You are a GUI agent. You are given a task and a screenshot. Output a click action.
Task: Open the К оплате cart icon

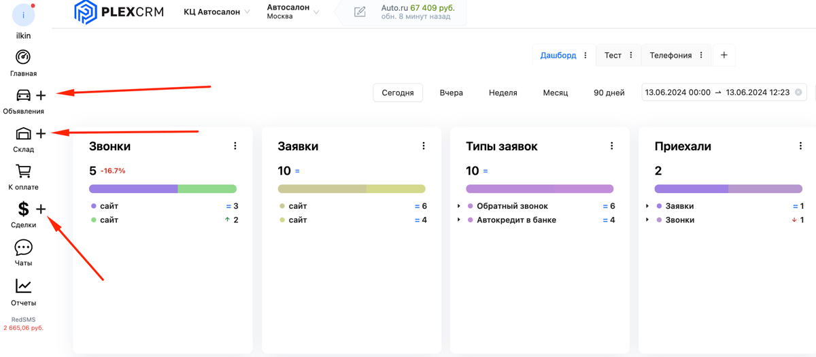(23, 171)
